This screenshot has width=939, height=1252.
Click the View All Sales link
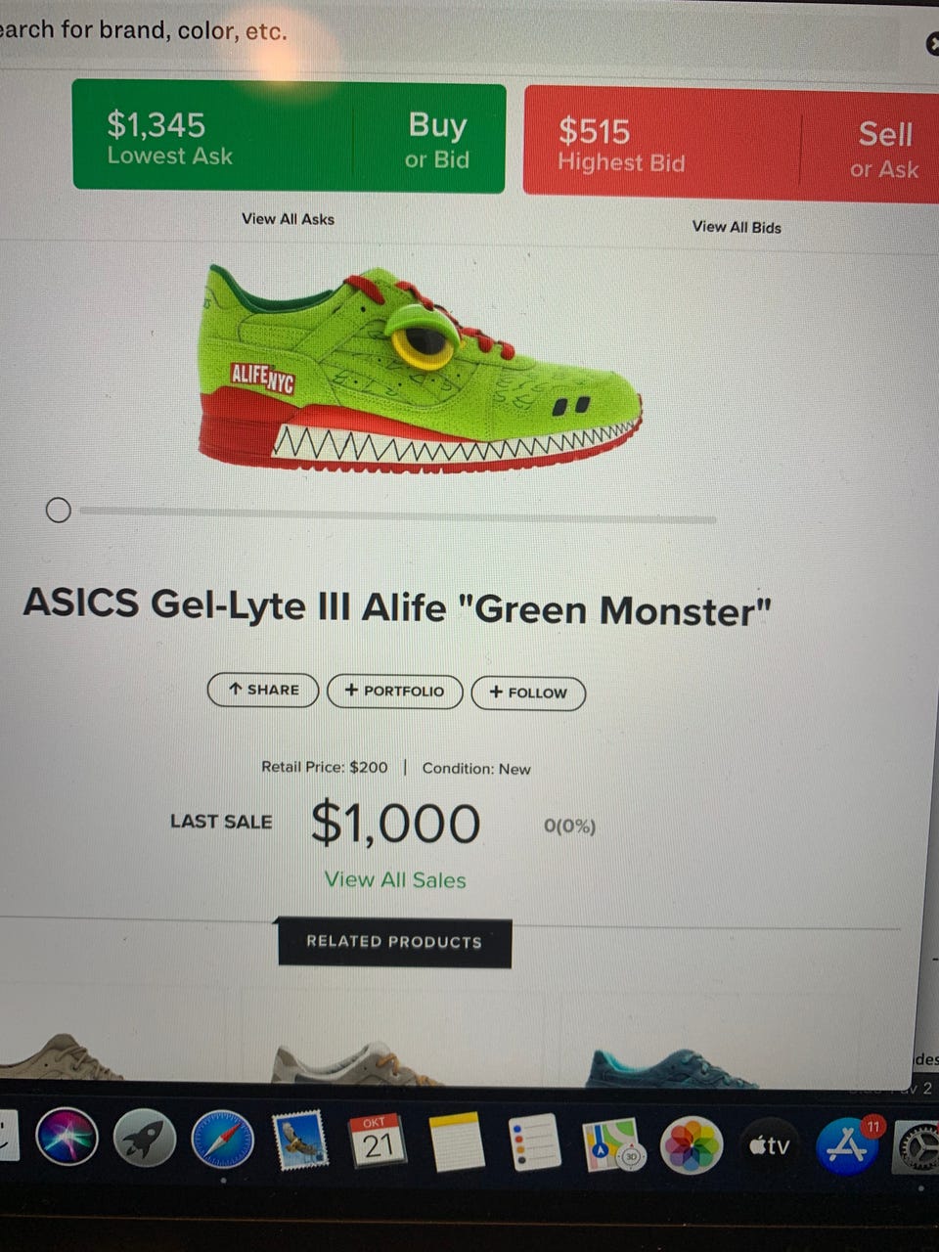click(x=395, y=879)
